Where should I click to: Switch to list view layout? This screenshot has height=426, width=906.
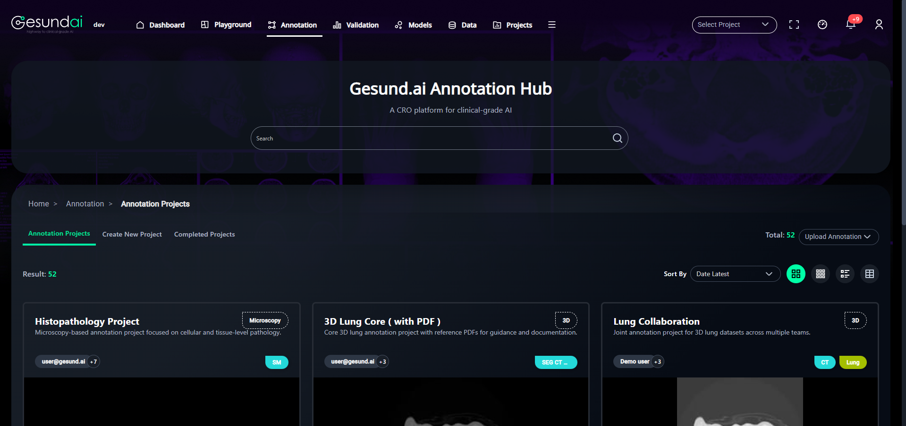tap(845, 274)
